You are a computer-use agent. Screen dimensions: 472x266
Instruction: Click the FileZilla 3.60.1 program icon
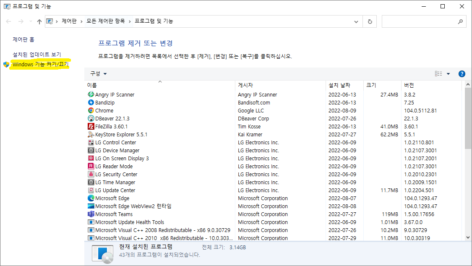coord(91,126)
